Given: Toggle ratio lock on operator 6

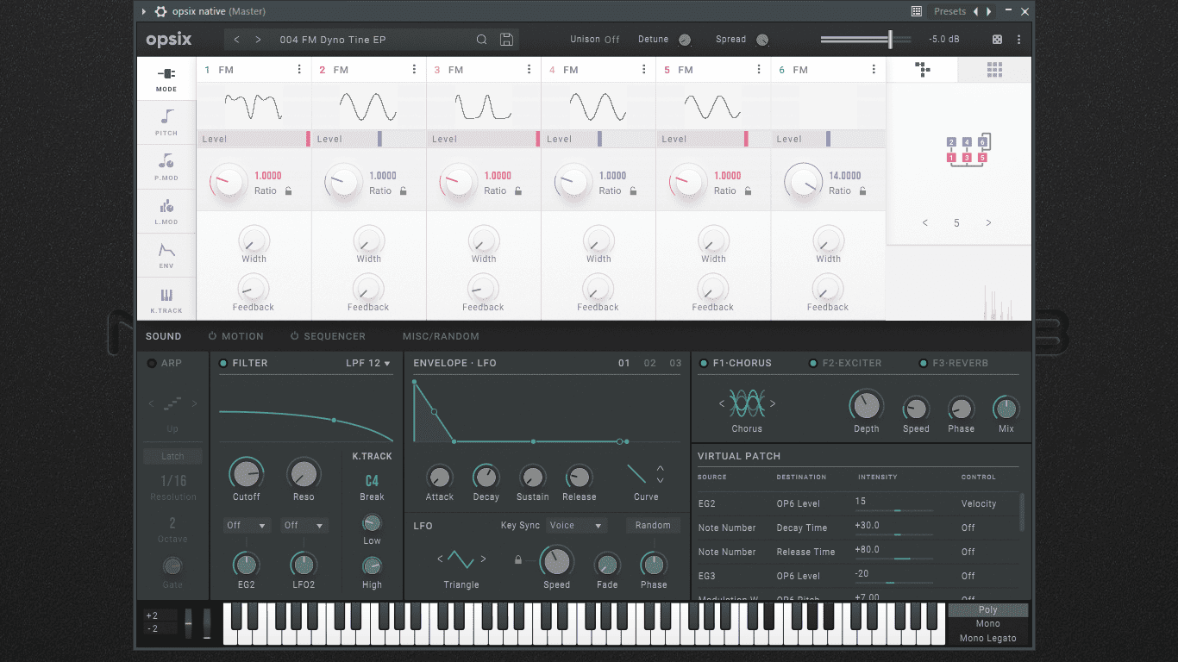Looking at the screenshot, I should point(862,191).
